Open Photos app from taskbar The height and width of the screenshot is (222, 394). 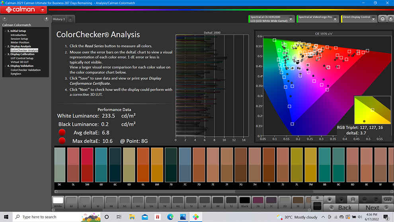[183, 217]
